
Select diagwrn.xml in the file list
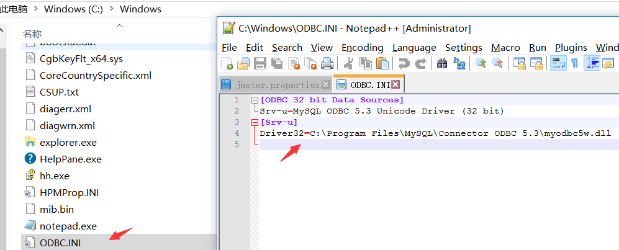pyautogui.click(x=68, y=126)
